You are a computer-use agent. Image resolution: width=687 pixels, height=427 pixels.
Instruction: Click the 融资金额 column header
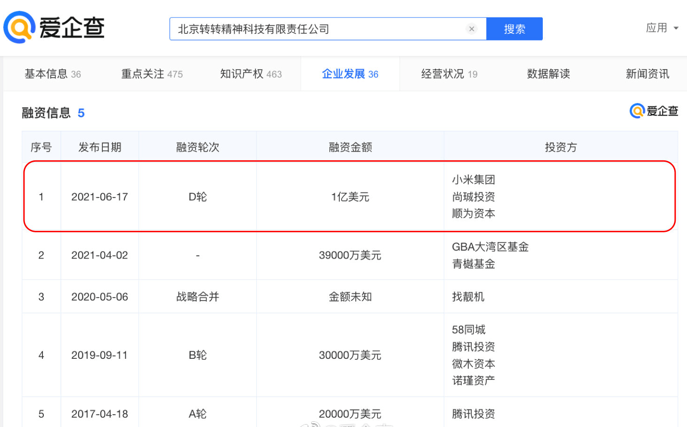(x=350, y=147)
